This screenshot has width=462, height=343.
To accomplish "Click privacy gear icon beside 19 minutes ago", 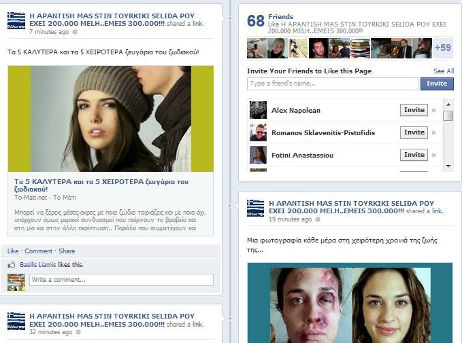I will click(x=318, y=219).
